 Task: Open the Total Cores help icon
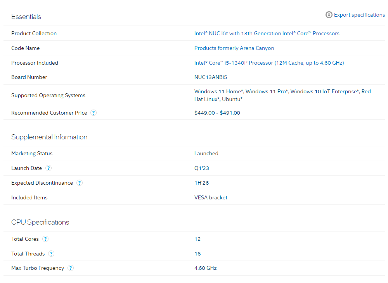45,239
